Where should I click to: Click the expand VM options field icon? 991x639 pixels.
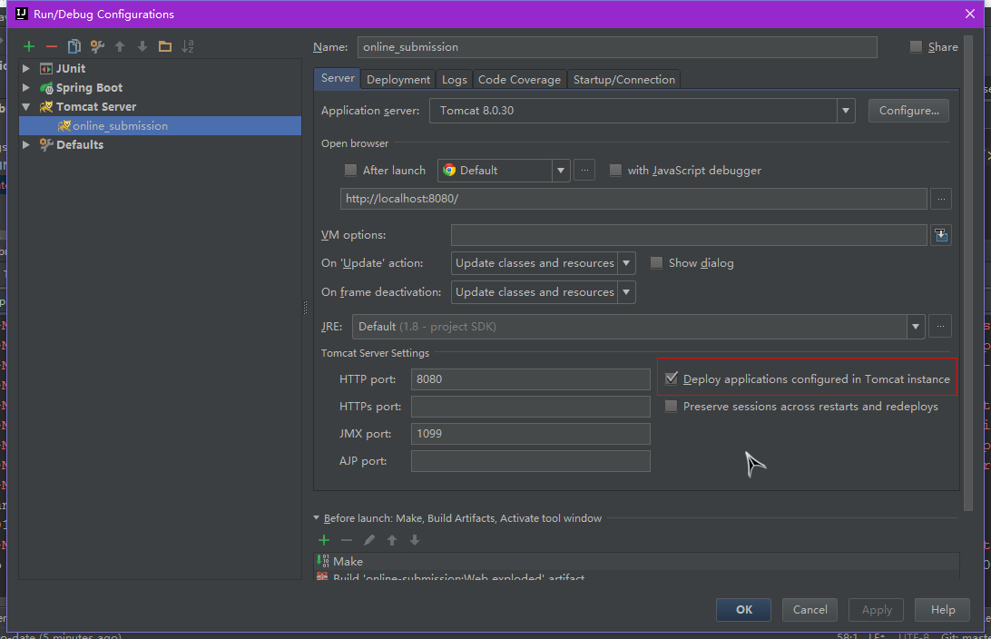pyautogui.click(x=941, y=235)
